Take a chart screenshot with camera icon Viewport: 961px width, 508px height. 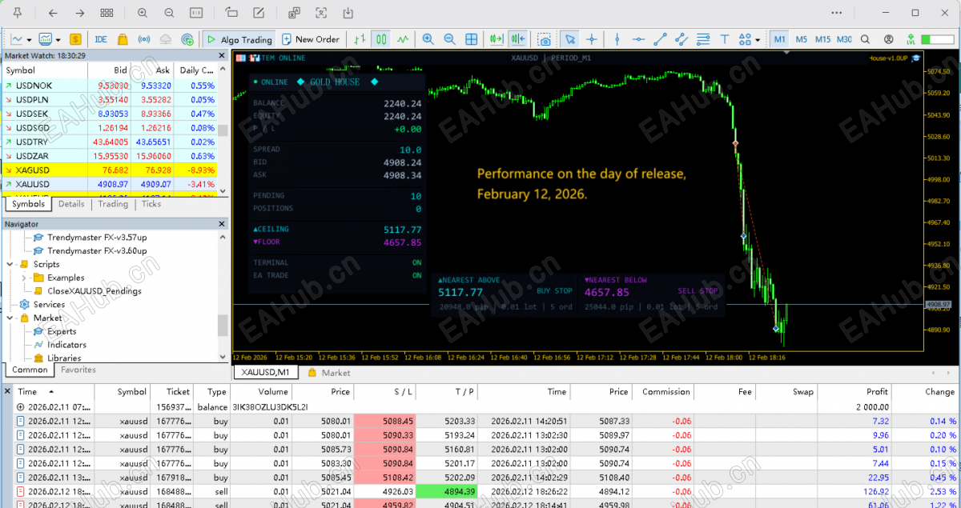click(x=545, y=39)
